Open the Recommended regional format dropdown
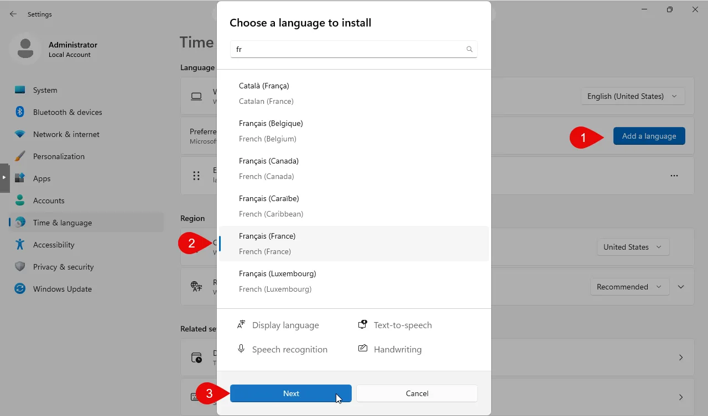 click(629, 287)
